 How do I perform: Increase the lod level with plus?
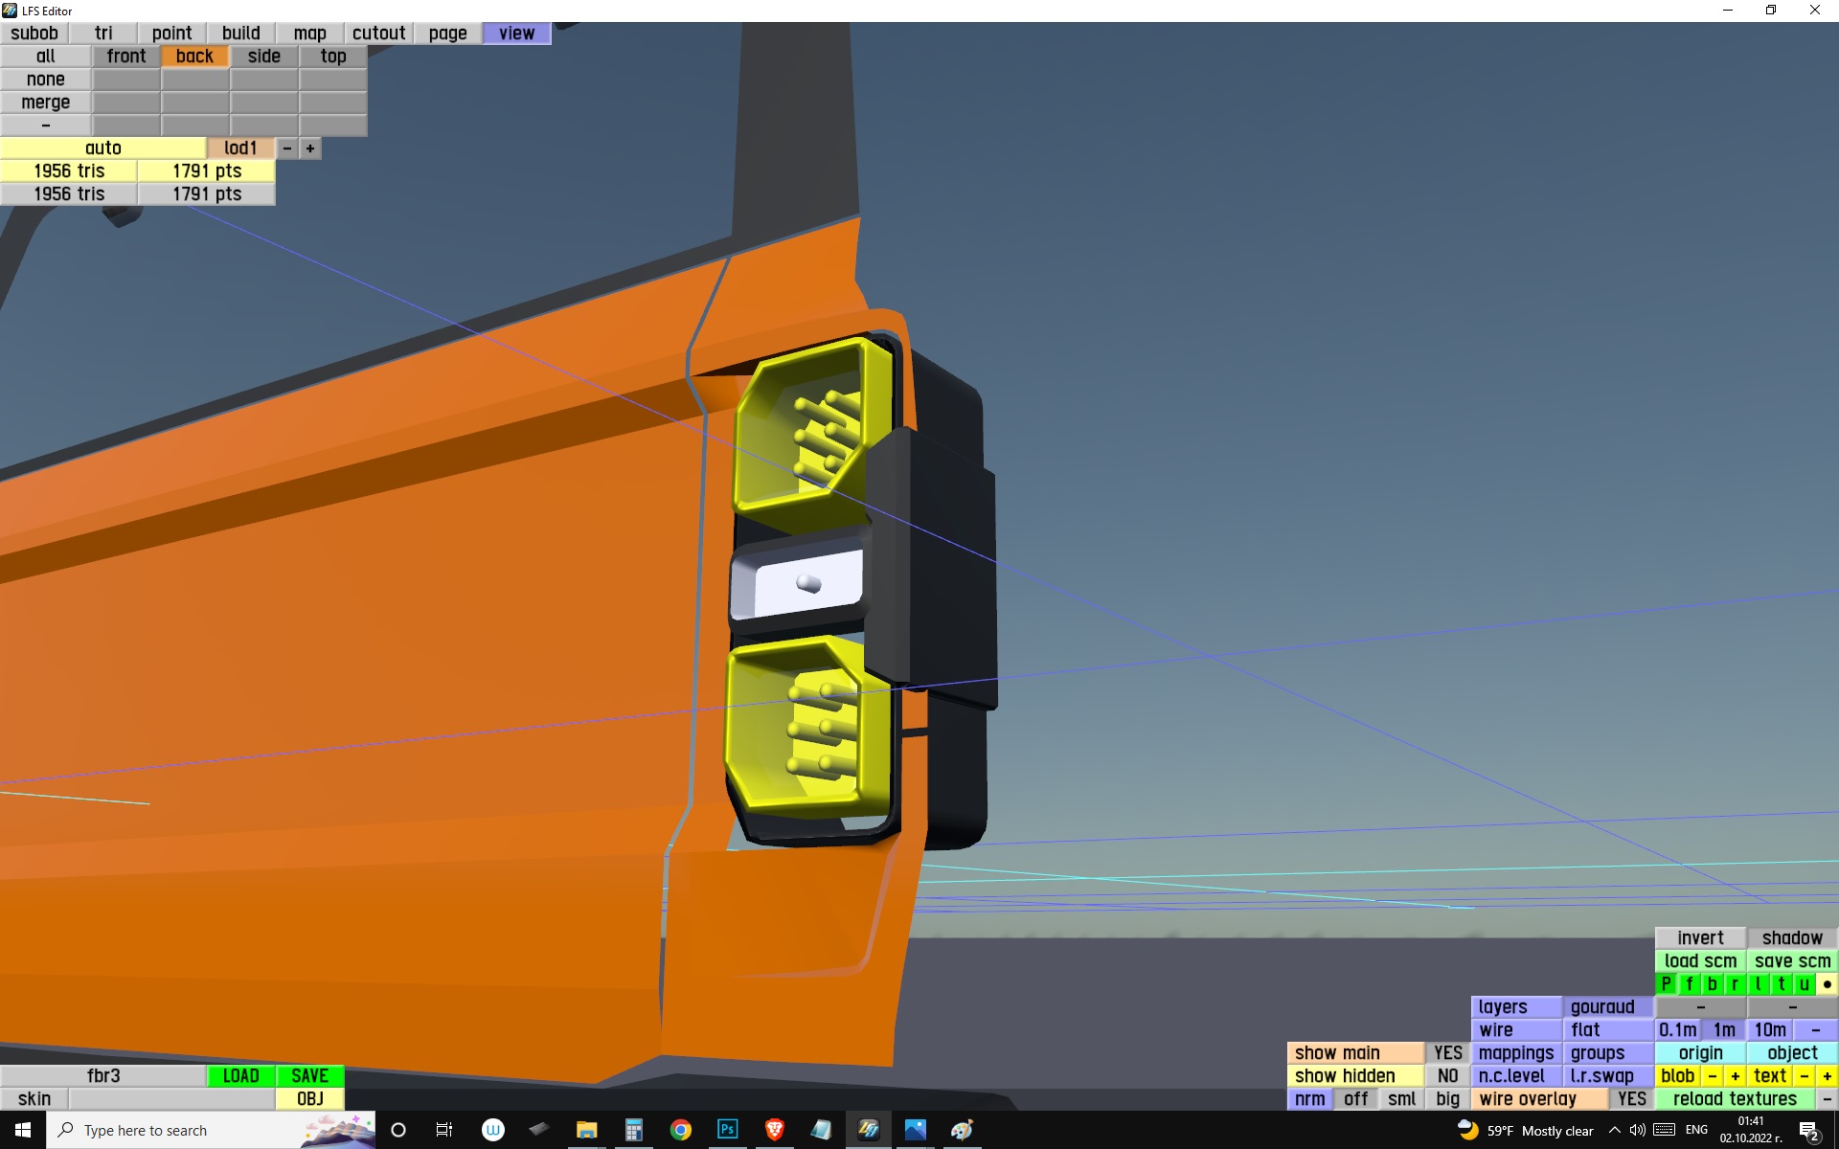[310, 148]
